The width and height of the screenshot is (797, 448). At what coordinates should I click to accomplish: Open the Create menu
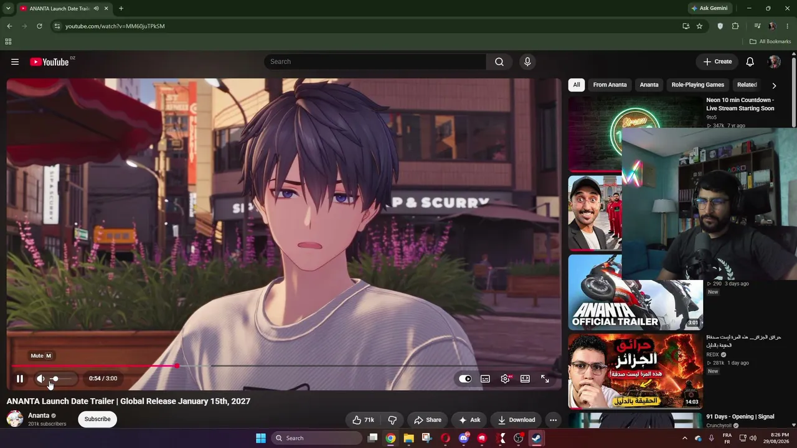[717, 62]
